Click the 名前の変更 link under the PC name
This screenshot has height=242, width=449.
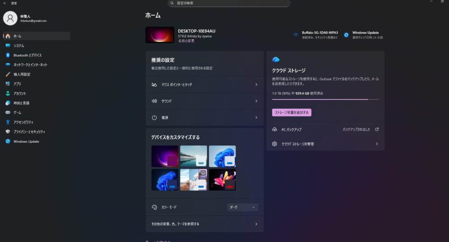point(186,41)
